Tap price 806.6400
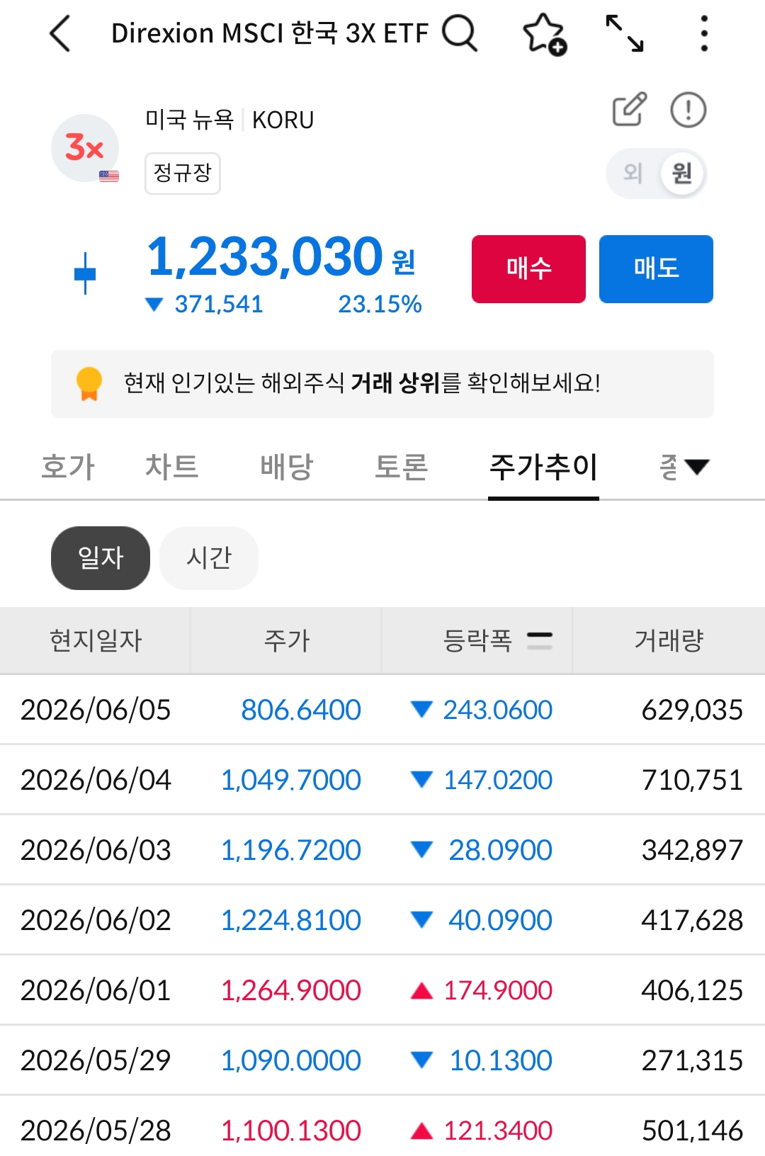The width and height of the screenshot is (765, 1156). click(x=301, y=710)
